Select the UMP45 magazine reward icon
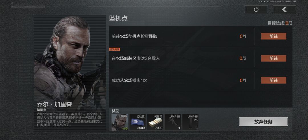This screenshot has height=140, width=308. pos(191,122)
